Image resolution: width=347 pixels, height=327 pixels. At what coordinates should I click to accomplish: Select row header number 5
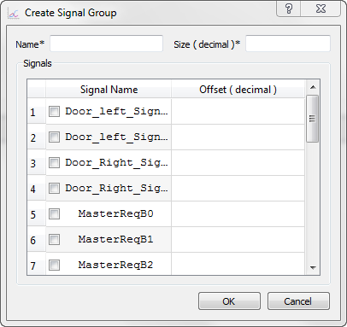(x=37, y=213)
